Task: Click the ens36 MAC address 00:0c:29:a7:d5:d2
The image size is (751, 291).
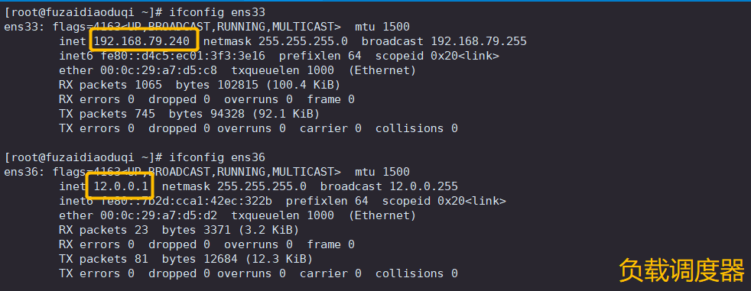Action: tap(158, 215)
